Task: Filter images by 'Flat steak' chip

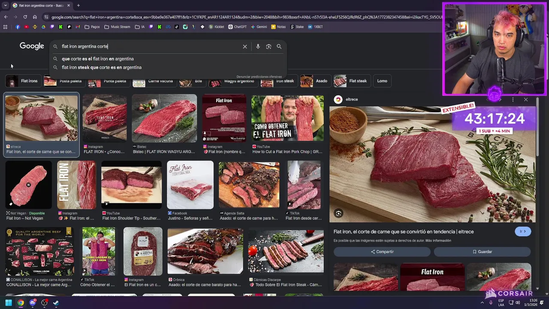Action: pyautogui.click(x=351, y=81)
